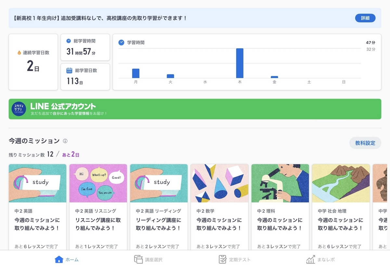Tap the house icon for Home
390x268 pixels.
(x=59, y=259)
